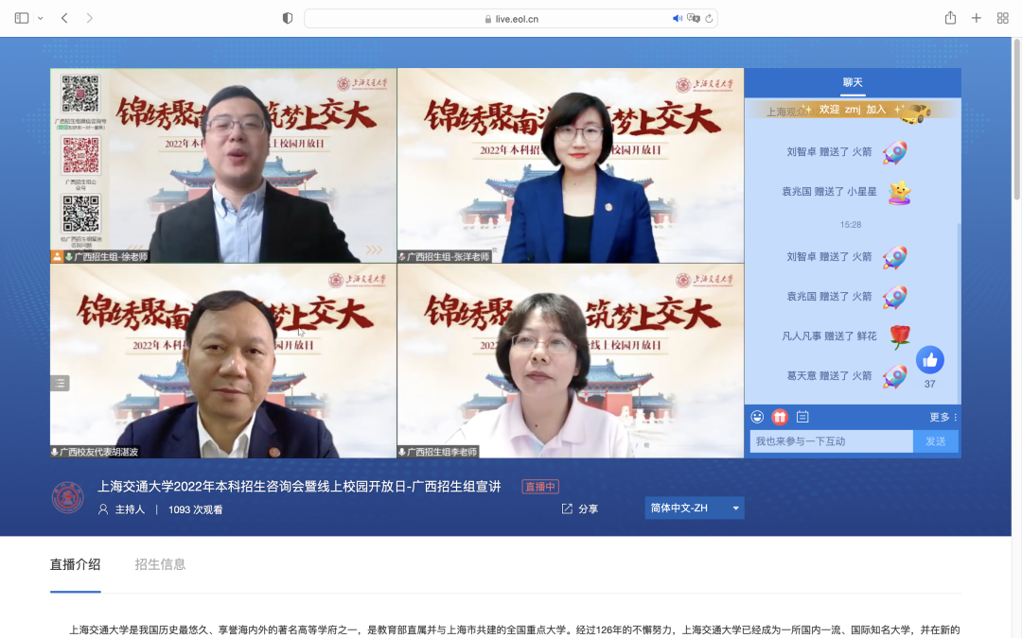This screenshot has height=638, width=1022.
Task: Click the chat message input field
Action: [x=831, y=441]
